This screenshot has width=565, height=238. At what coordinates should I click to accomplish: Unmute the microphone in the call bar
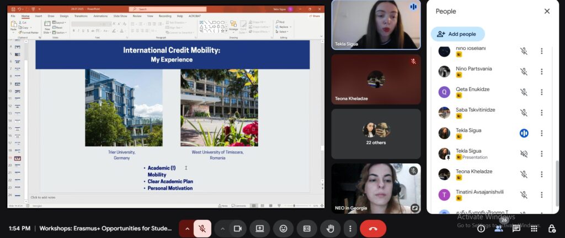(202, 229)
